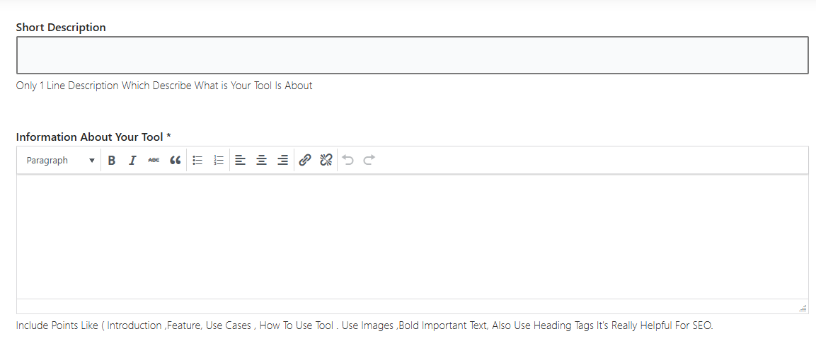
Task: Click the Information About Your Tool label
Action: [93, 137]
